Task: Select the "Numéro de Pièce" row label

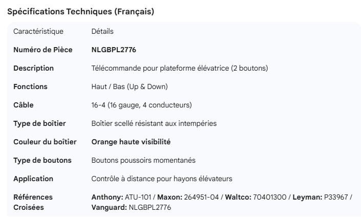Action: 43,50
